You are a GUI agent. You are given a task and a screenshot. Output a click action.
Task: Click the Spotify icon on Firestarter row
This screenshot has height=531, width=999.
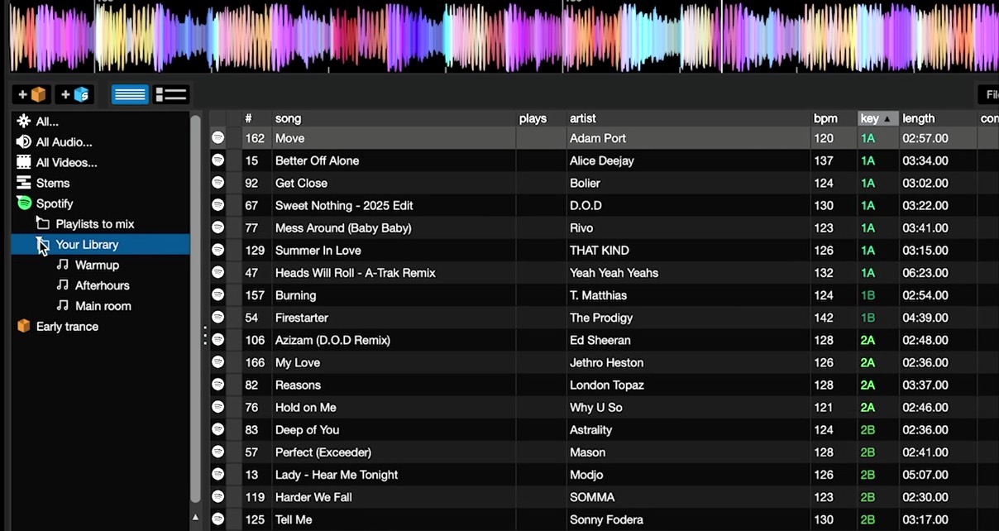click(x=217, y=317)
